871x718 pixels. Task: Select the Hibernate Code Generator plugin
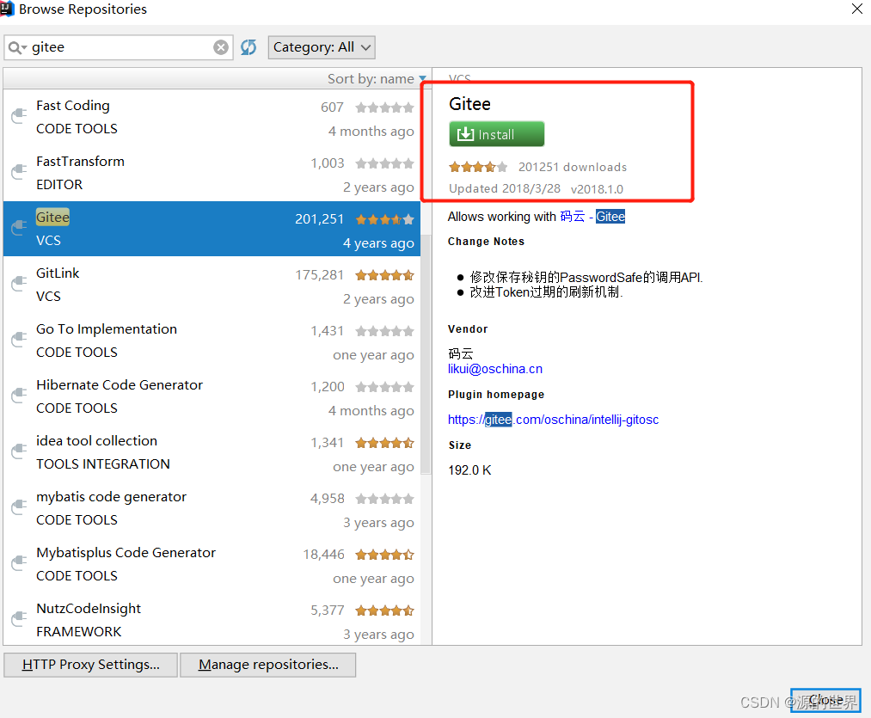click(x=212, y=396)
